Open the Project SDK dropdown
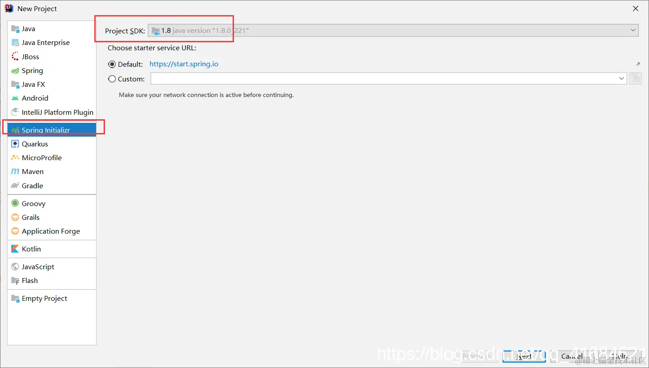Screen dimensions: 649x368 pyautogui.click(x=393, y=31)
